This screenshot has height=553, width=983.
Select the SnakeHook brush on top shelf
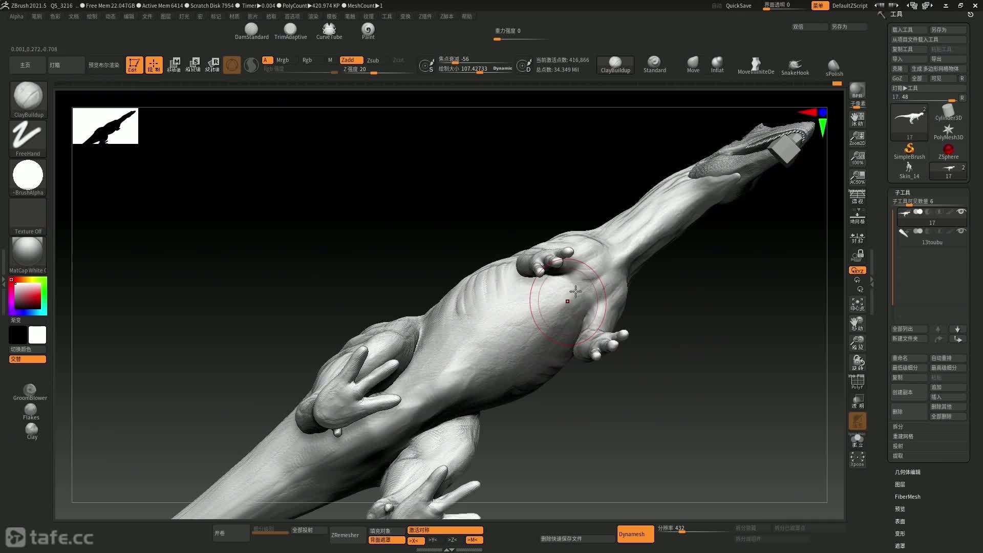click(795, 67)
